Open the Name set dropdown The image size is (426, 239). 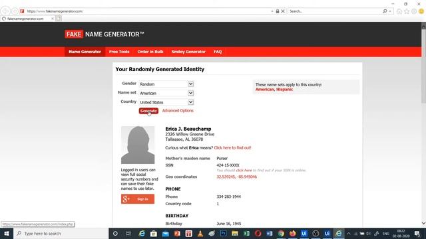click(x=166, y=93)
